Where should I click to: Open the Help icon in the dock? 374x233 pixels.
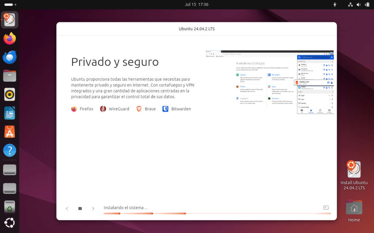pos(9,150)
